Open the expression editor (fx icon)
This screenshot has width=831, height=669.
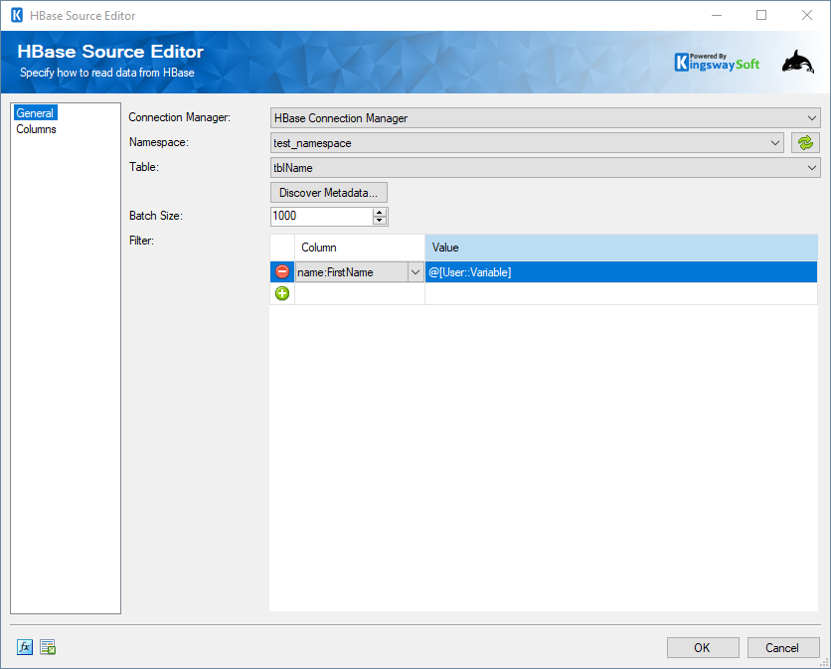(23, 647)
